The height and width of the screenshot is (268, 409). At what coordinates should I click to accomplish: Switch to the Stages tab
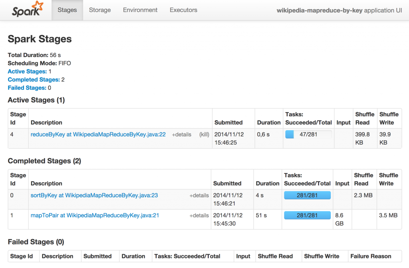67,10
